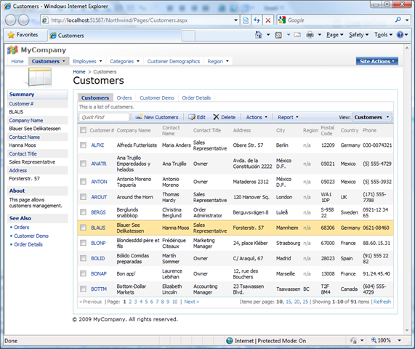
Task: Click the Print toolbar icon
Action: pyautogui.click(x=310, y=35)
